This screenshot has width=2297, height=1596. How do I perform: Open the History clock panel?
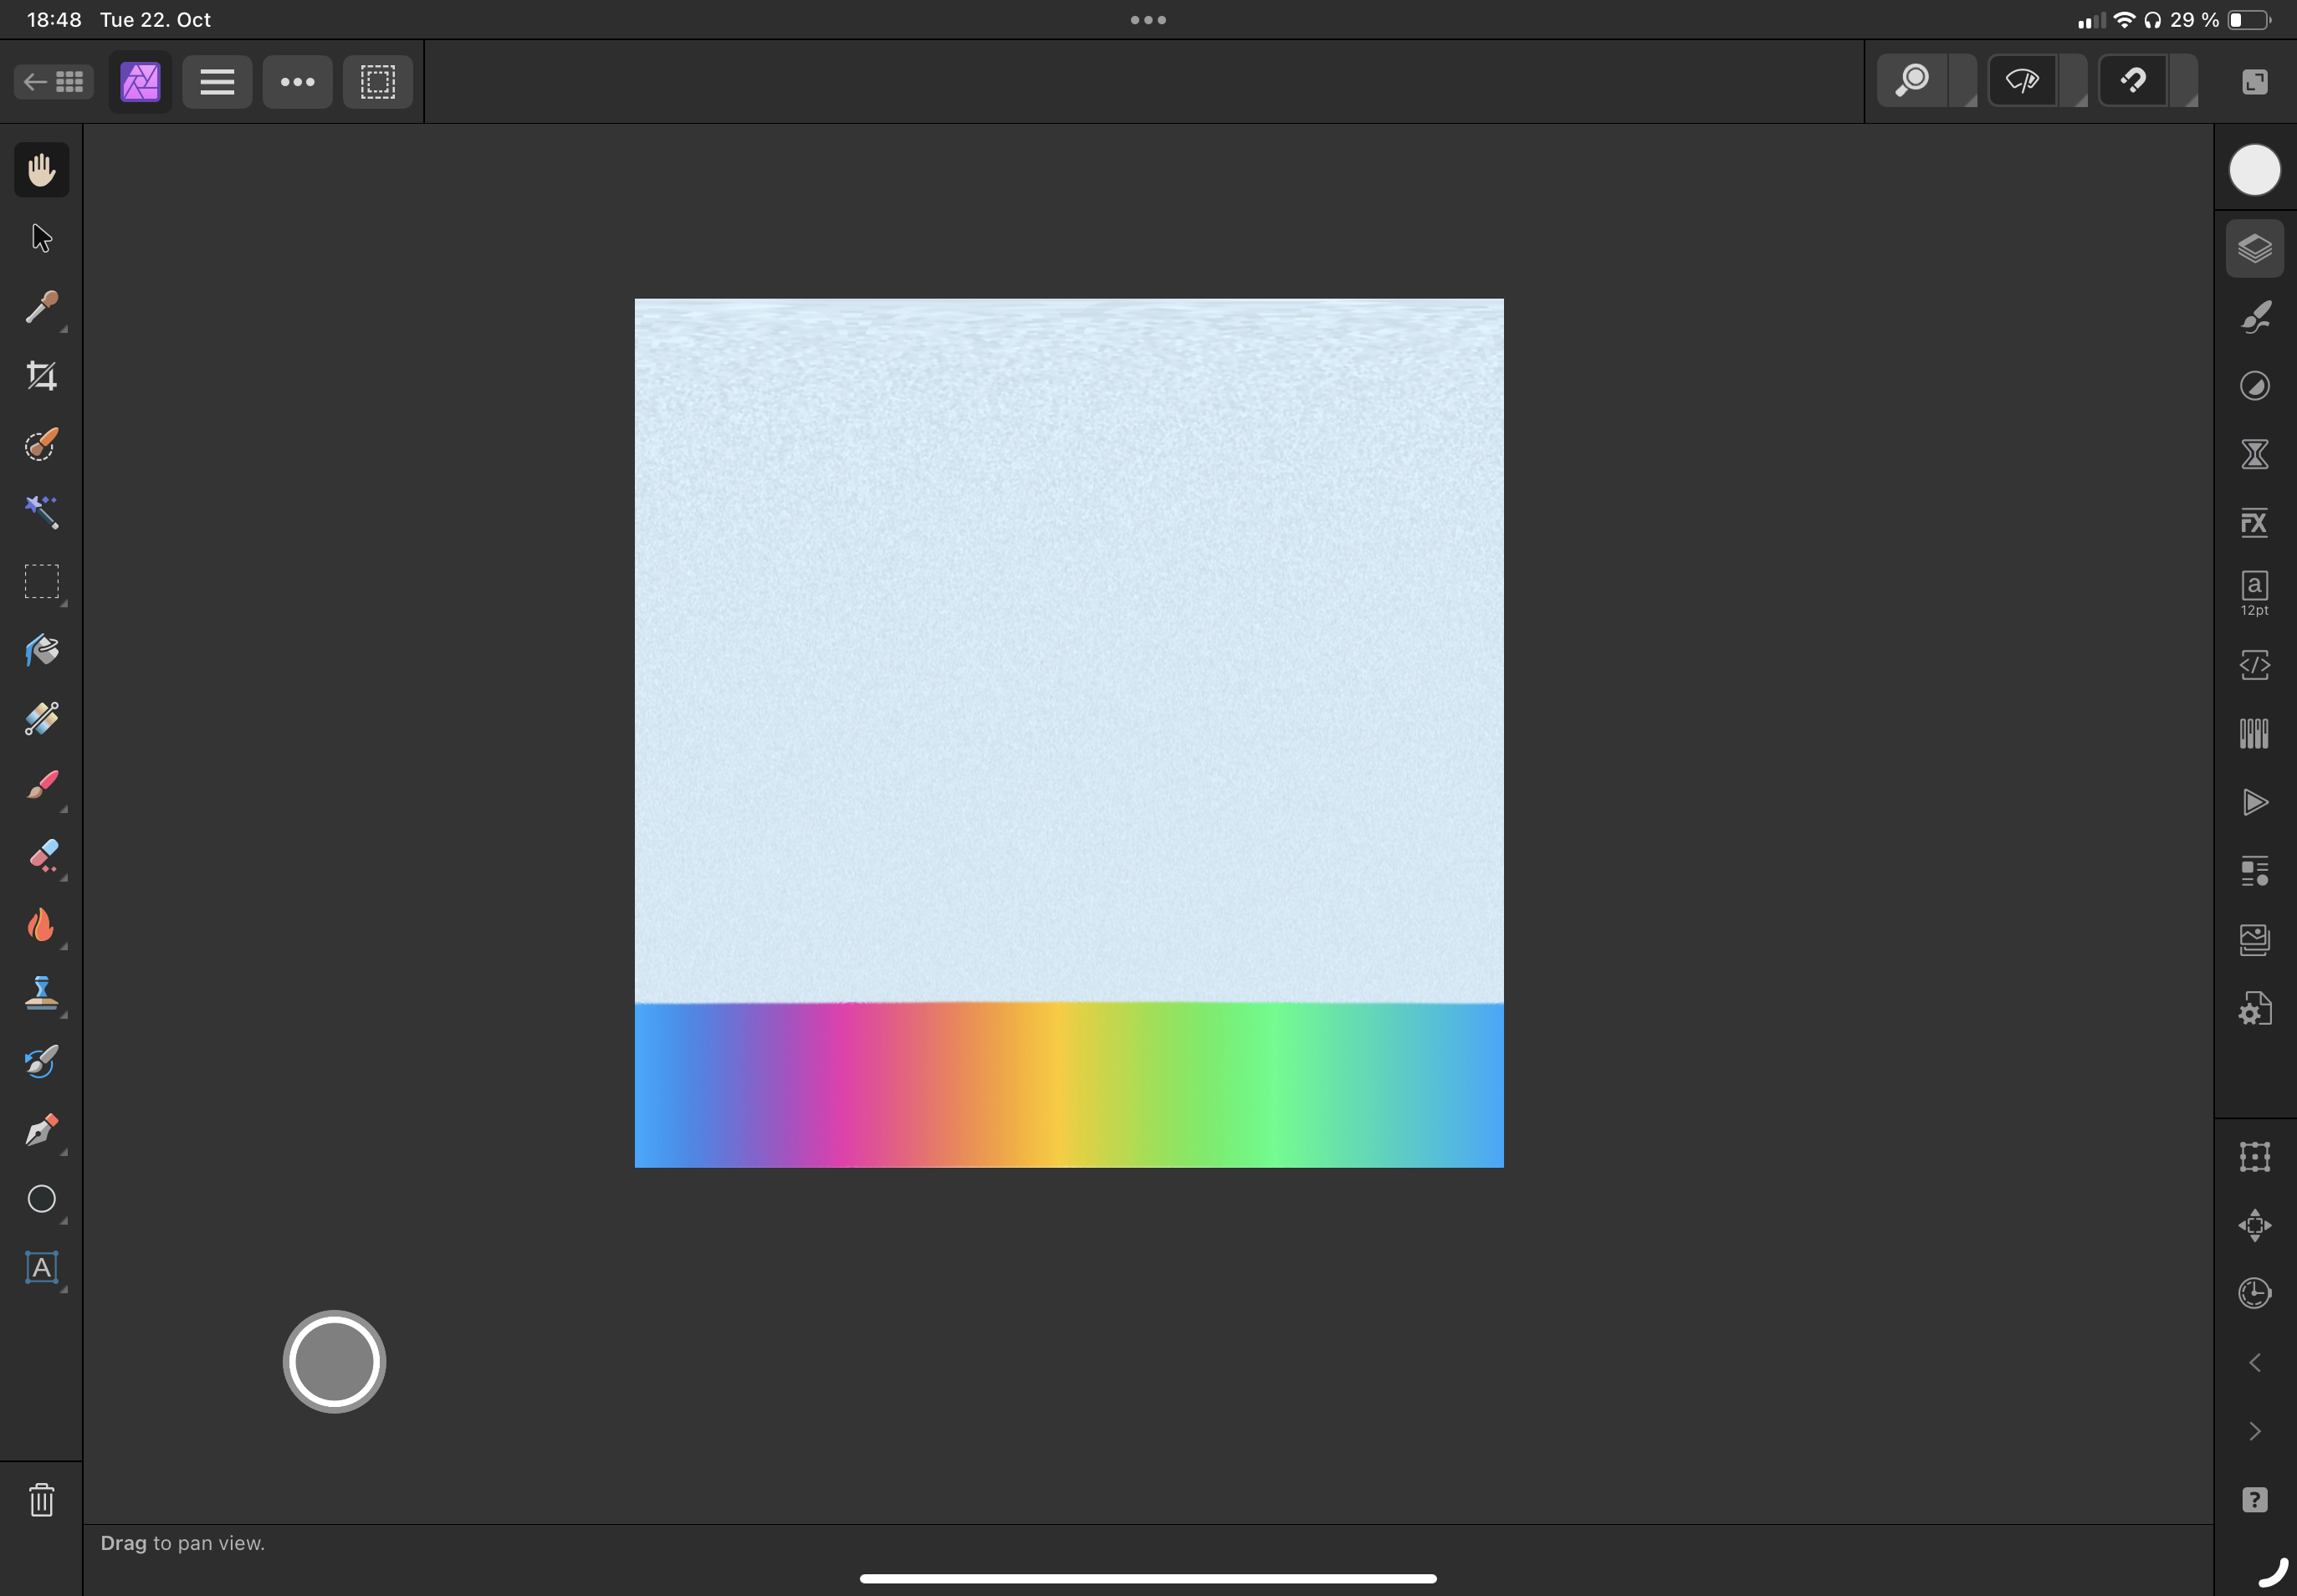point(2254,1294)
